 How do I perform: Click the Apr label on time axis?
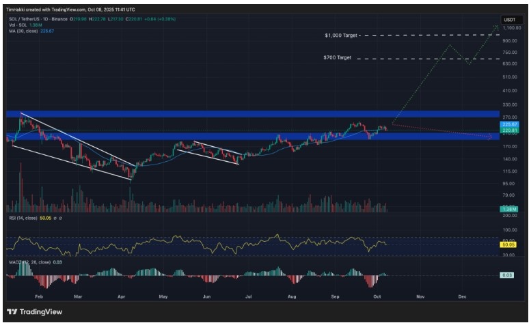(121, 296)
